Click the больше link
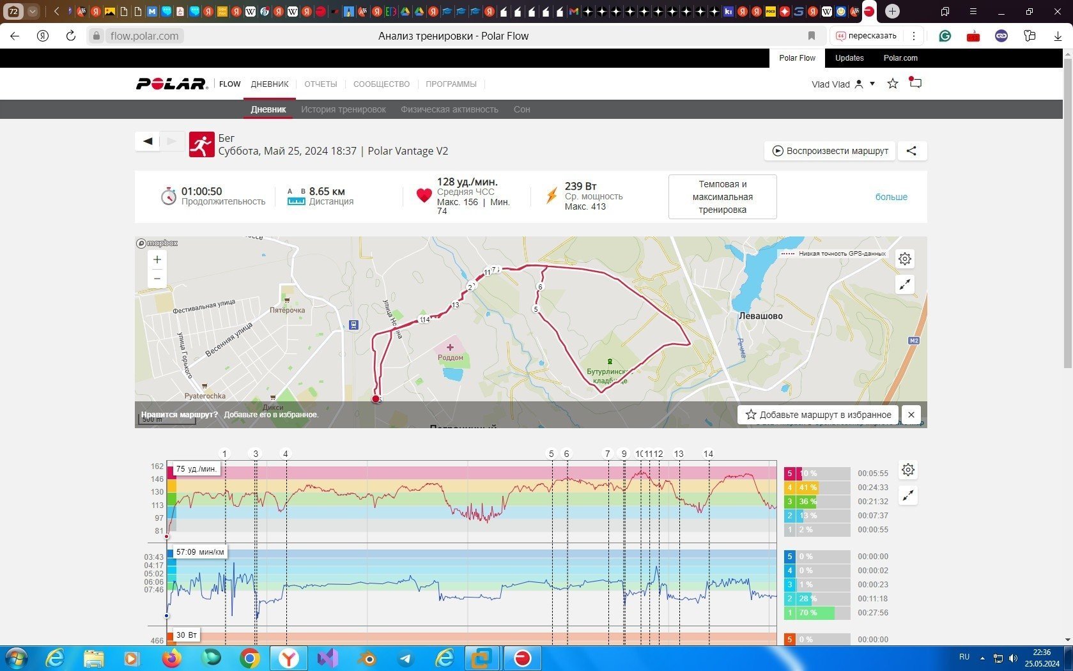This screenshot has height=671, width=1073. tap(892, 197)
